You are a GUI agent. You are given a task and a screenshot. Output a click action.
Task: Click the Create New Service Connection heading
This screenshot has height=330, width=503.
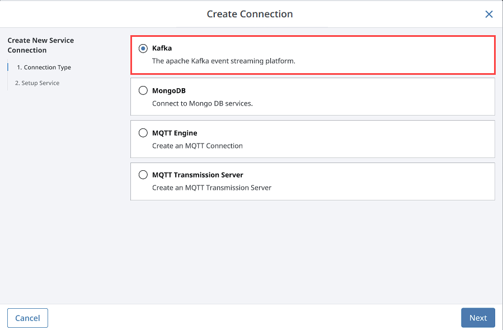(x=41, y=45)
